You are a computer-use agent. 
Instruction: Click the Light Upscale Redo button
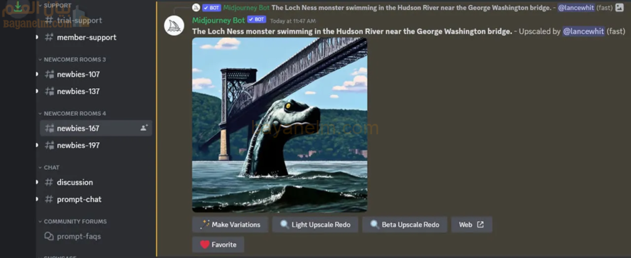pyautogui.click(x=315, y=225)
